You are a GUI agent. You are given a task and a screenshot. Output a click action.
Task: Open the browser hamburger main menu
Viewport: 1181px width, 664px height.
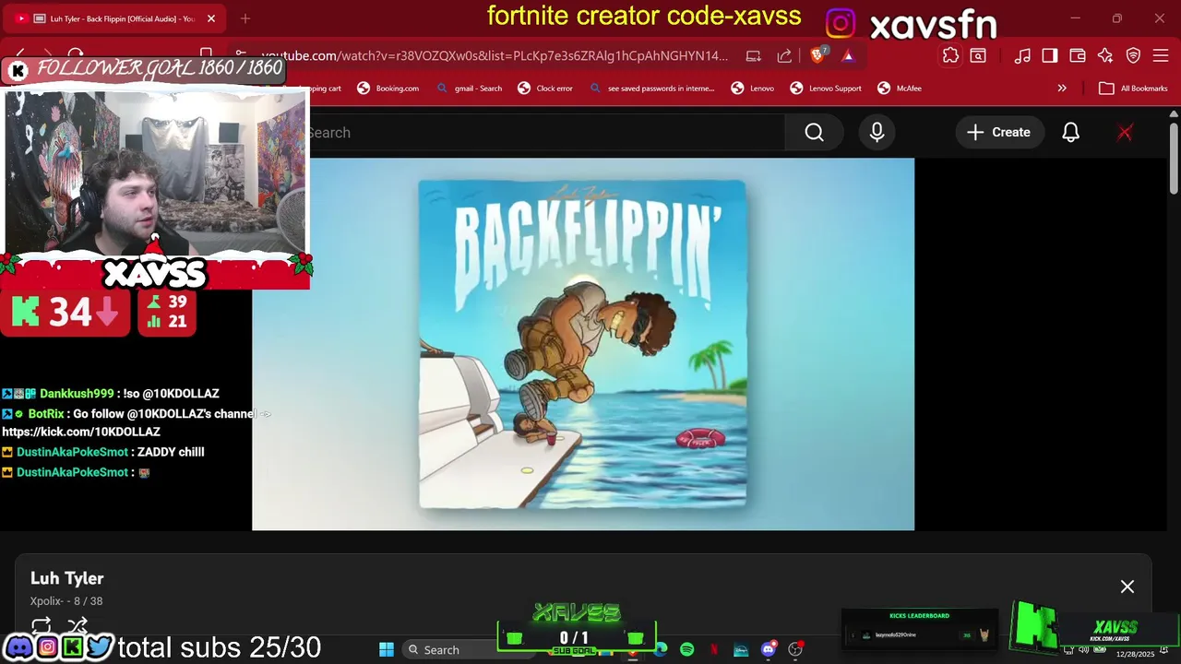tap(1161, 56)
